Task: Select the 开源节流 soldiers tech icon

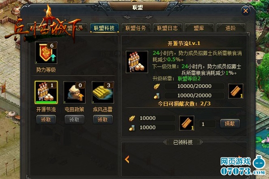Action: (x=46, y=93)
